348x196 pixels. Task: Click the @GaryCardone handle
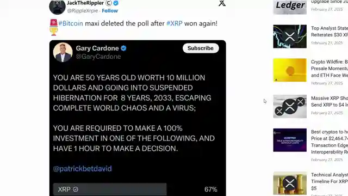(x=98, y=57)
